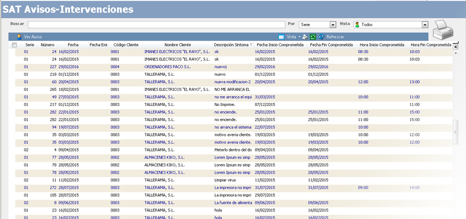466x219 pixels.
Task: Expand the Vista combo box showing Todos
Action: coord(391,24)
